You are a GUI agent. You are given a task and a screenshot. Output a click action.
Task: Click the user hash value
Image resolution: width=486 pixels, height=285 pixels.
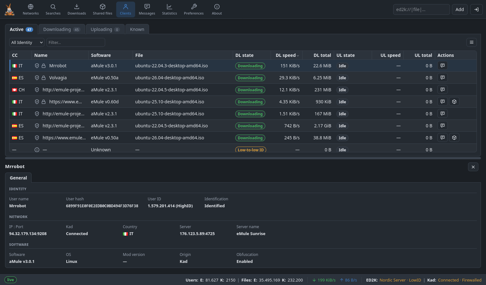pyautogui.click(x=102, y=206)
